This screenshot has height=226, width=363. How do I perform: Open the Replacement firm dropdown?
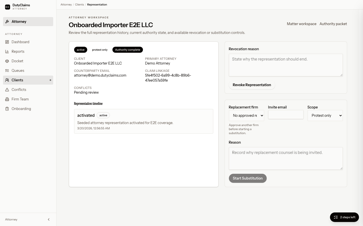247,116
